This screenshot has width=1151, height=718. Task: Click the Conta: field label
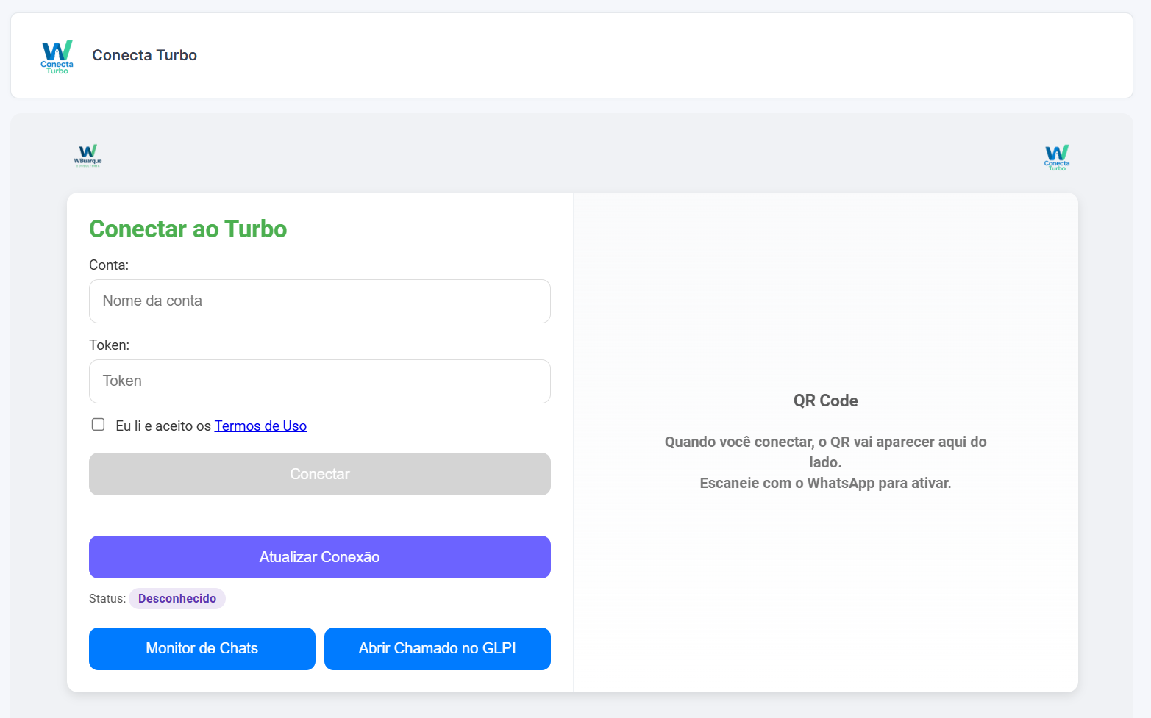[108, 265]
